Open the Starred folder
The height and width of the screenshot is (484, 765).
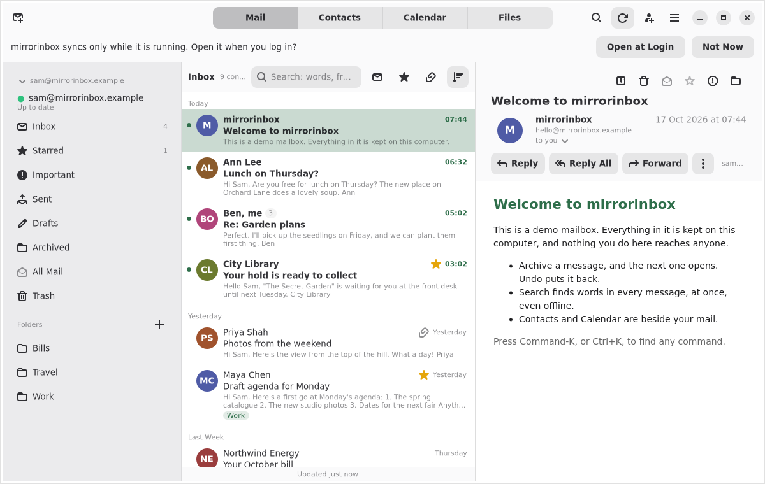92,151
